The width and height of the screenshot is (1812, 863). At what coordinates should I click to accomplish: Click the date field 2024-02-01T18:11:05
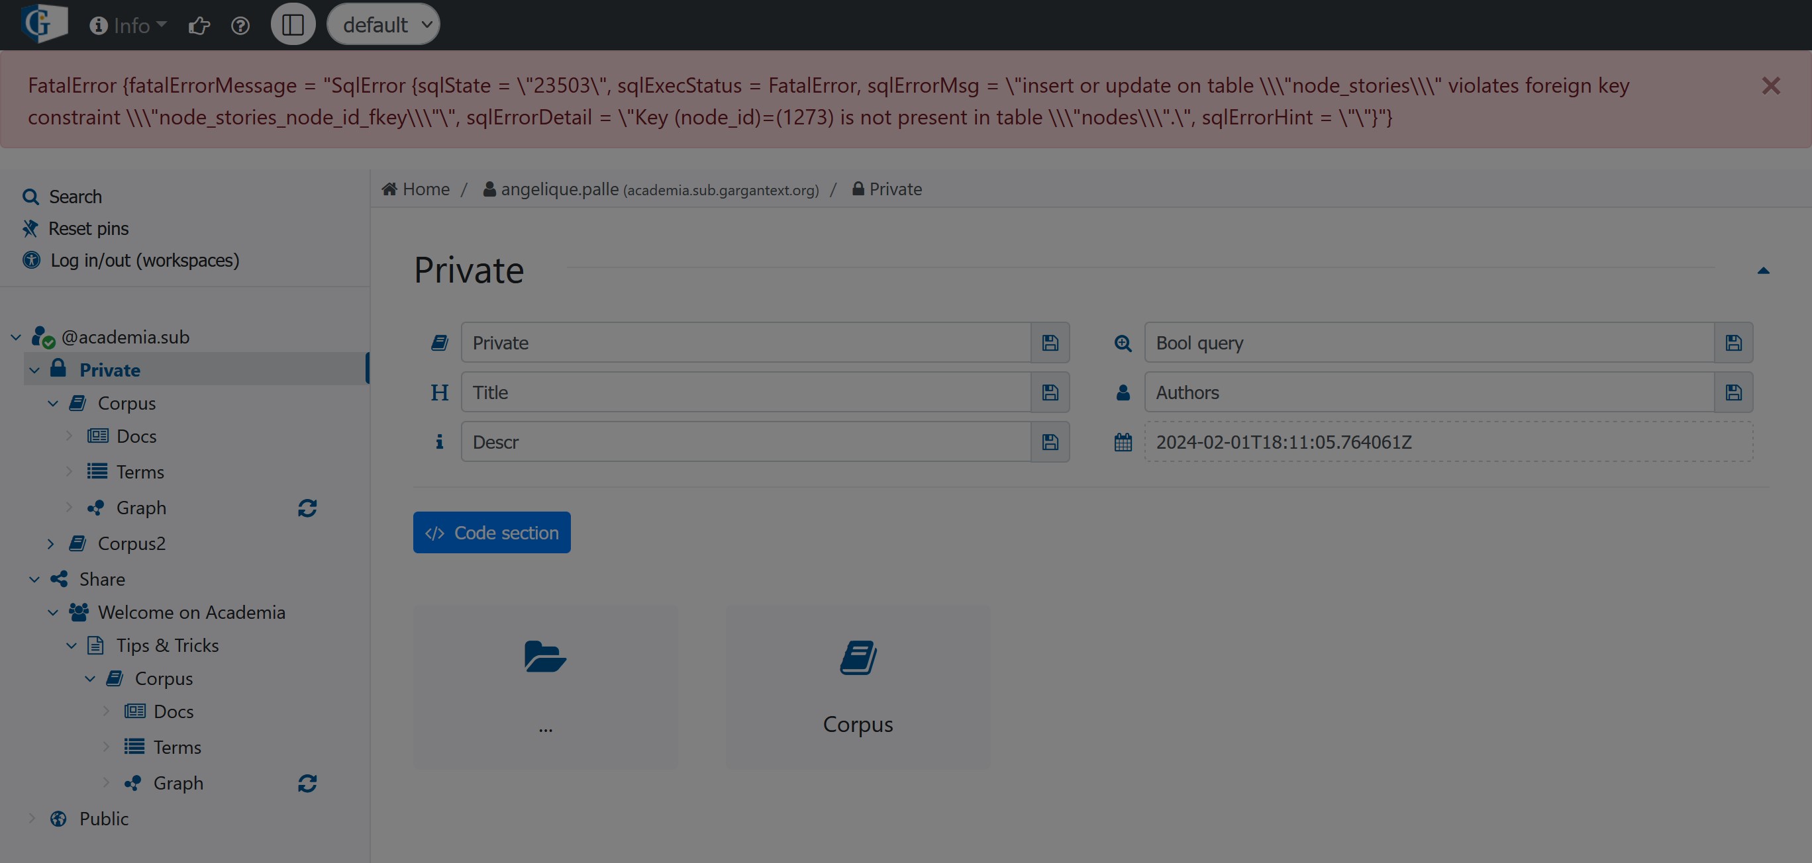coord(1449,441)
